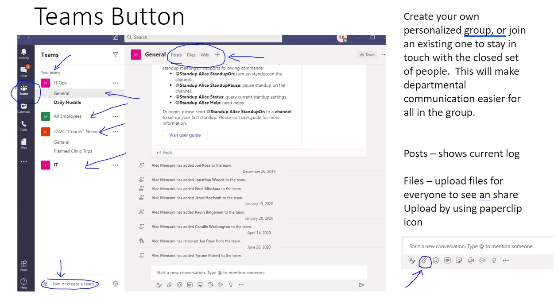Select the Daily Huddle channel
558x299 pixels.
[x=68, y=103]
